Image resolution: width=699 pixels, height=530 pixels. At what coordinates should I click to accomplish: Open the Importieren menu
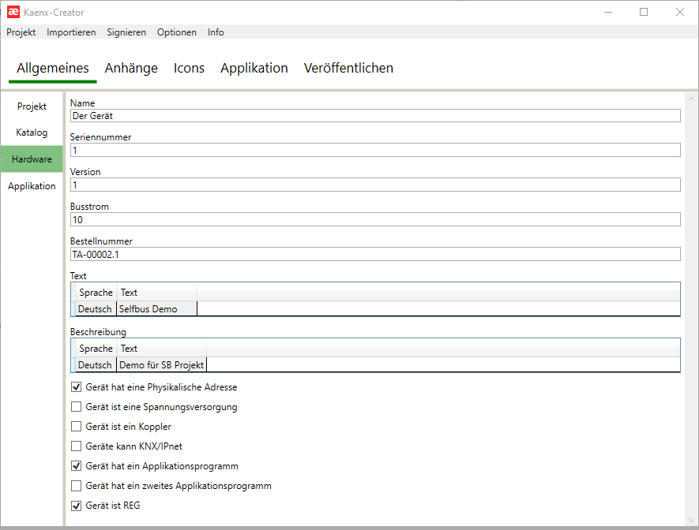[x=71, y=32]
